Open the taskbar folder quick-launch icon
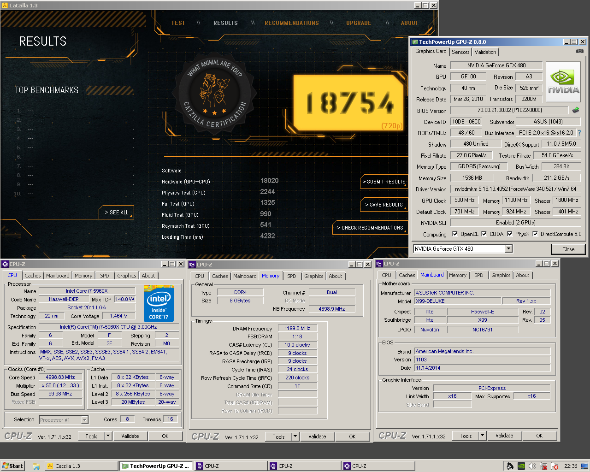The width and height of the screenshot is (590, 472). 36,466
